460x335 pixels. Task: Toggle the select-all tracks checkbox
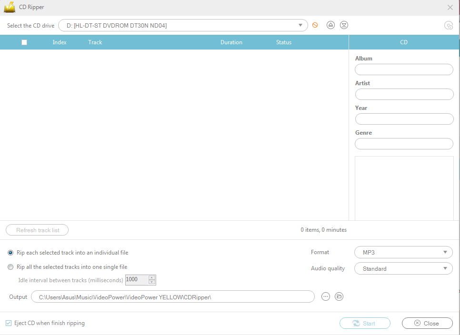[x=24, y=42]
